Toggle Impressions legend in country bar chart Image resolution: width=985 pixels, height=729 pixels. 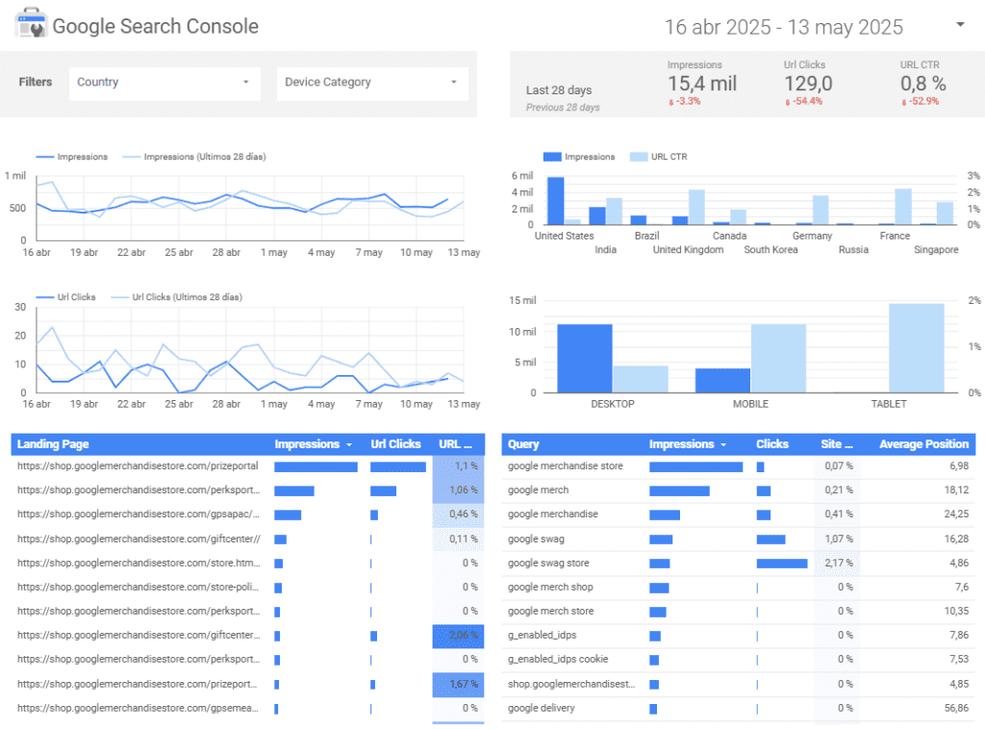coord(579,157)
